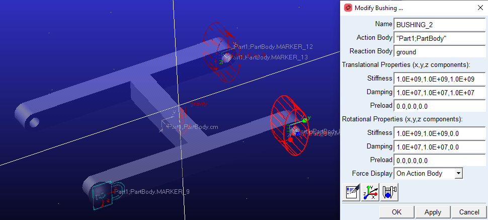Select the red bushing graphic beside the MARKER_12 label
The height and width of the screenshot is (220, 488).
(218, 49)
